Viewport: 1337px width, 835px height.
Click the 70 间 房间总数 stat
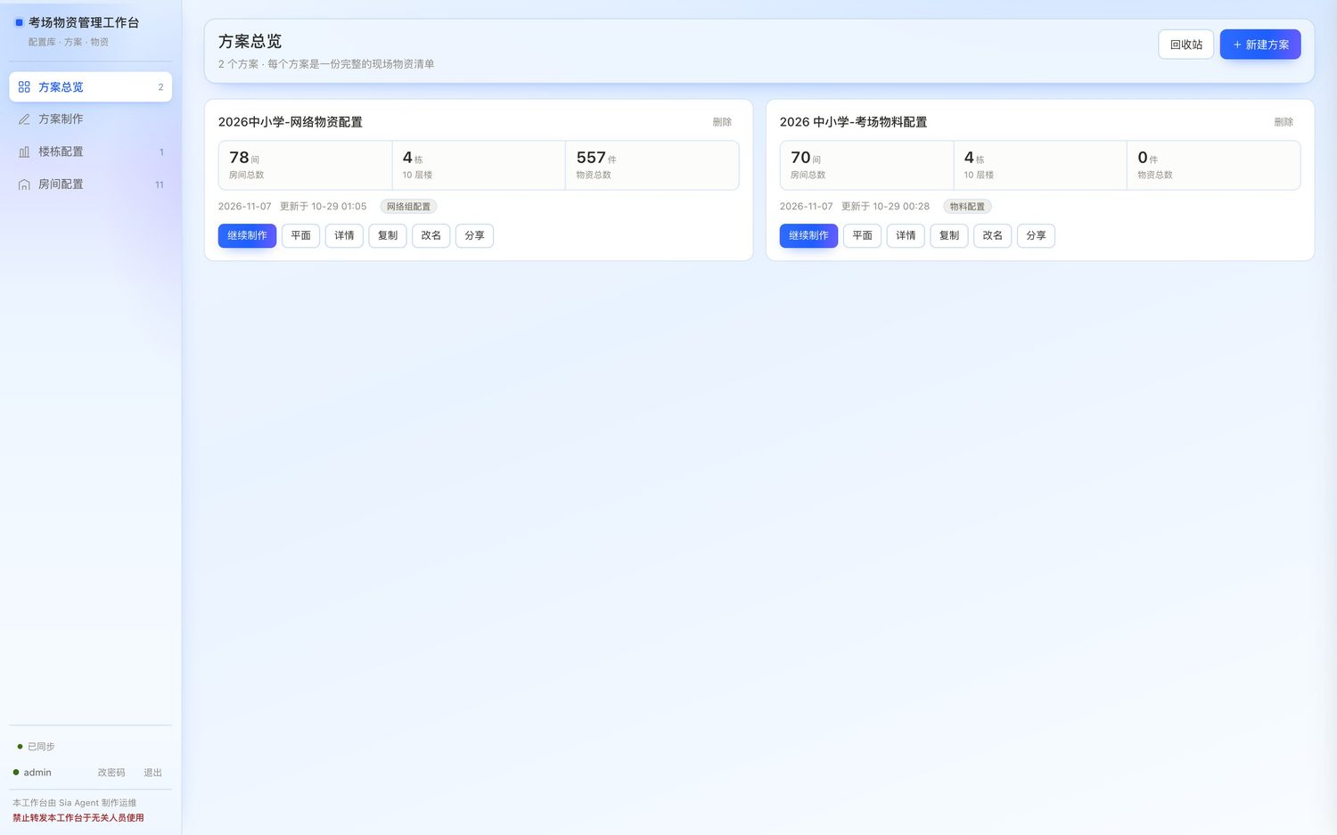tap(866, 165)
